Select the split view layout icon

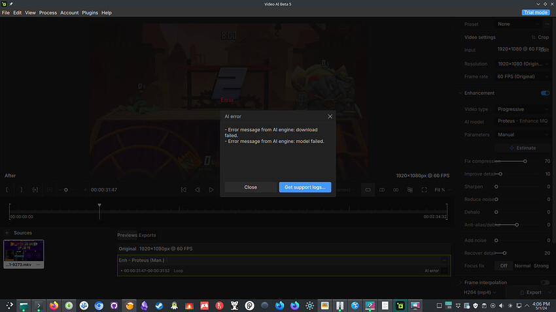(x=382, y=190)
